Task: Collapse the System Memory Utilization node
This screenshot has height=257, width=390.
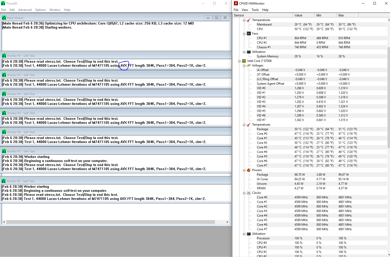Action: 244,52
